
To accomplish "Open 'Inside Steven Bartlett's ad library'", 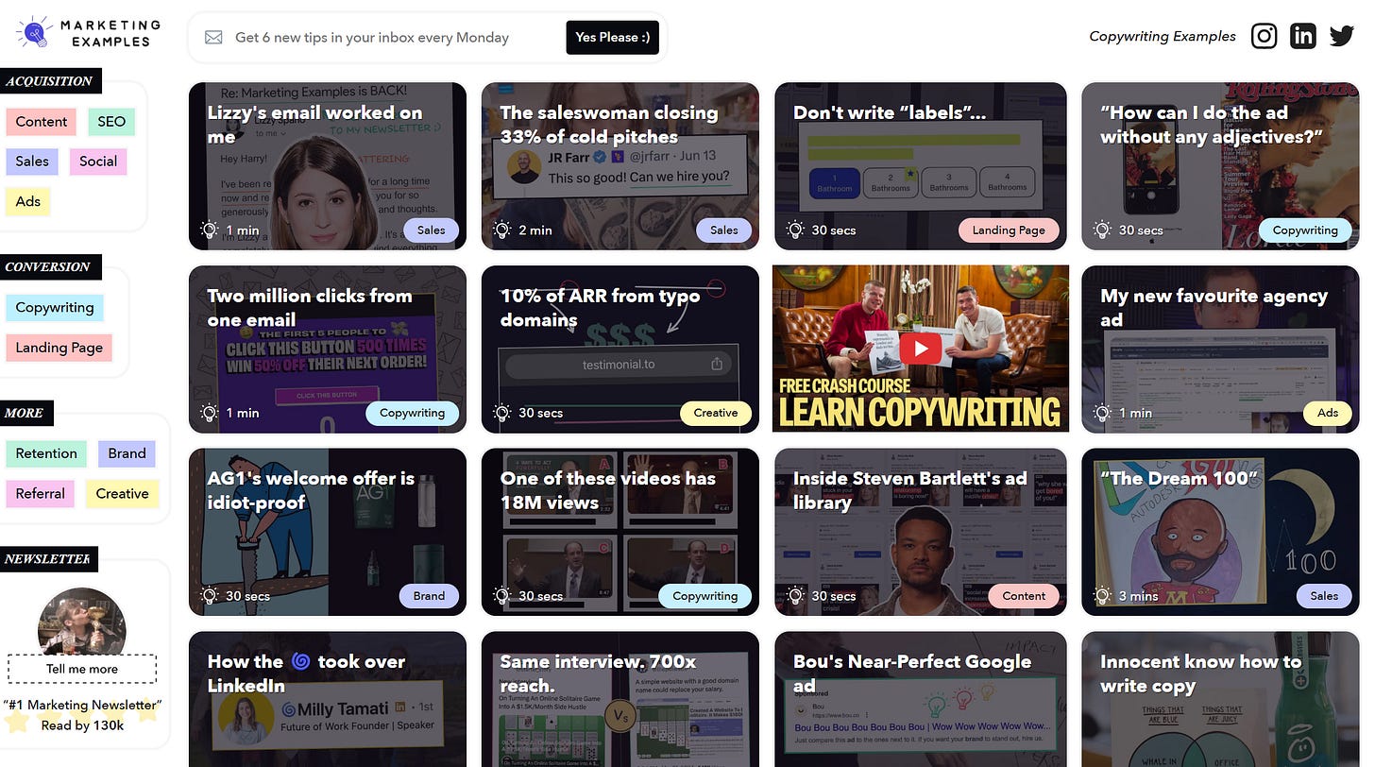I will [921, 532].
